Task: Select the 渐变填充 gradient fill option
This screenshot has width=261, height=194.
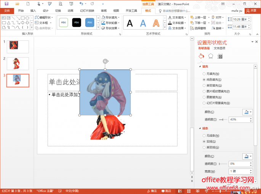Action: [204, 85]
